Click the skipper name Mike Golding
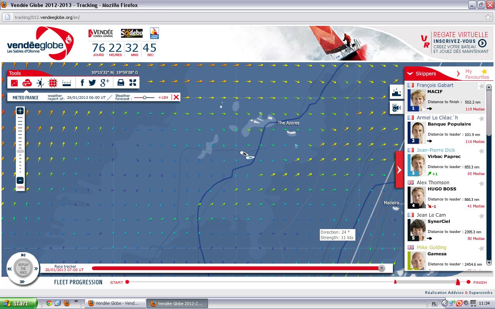This screenshot has height=309, width=495. coord(431,247)
